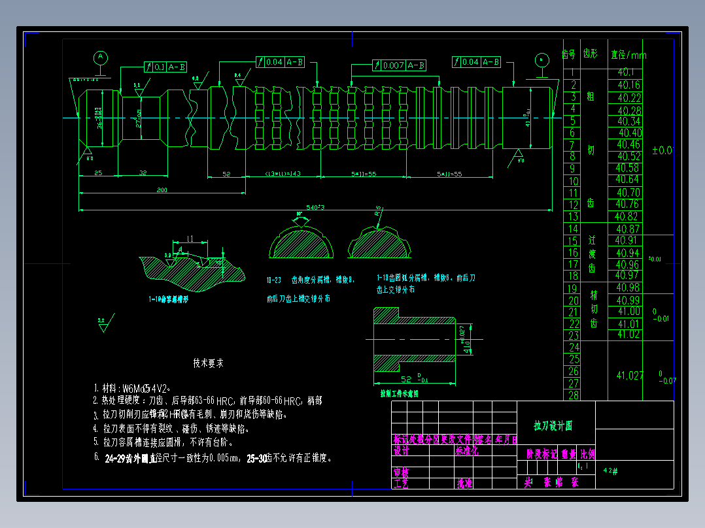The width and height of the screenshot is (705, 528).
Task: Click diameter value 41.00
Action: tap(628, 311)
